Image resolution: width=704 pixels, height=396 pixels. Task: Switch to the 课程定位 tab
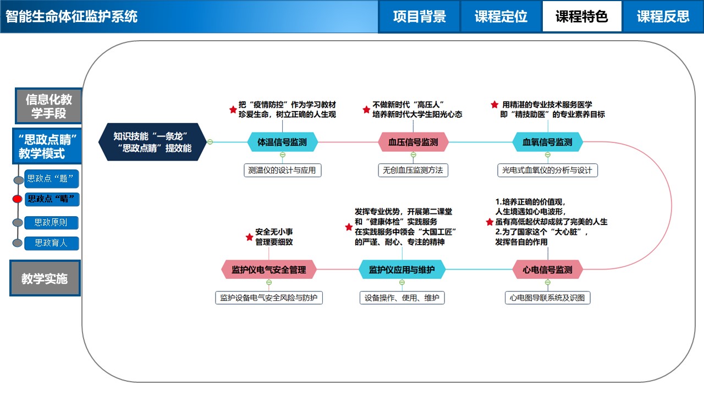(501, 16)
